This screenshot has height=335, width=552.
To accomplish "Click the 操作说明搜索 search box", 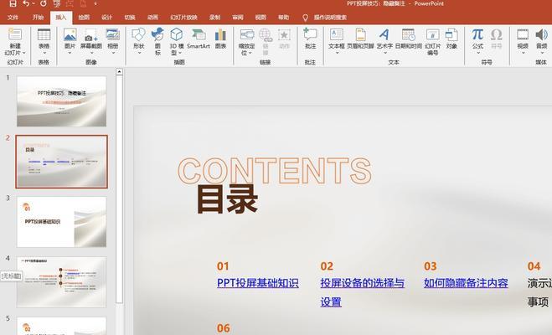I will tap(326, 18).
